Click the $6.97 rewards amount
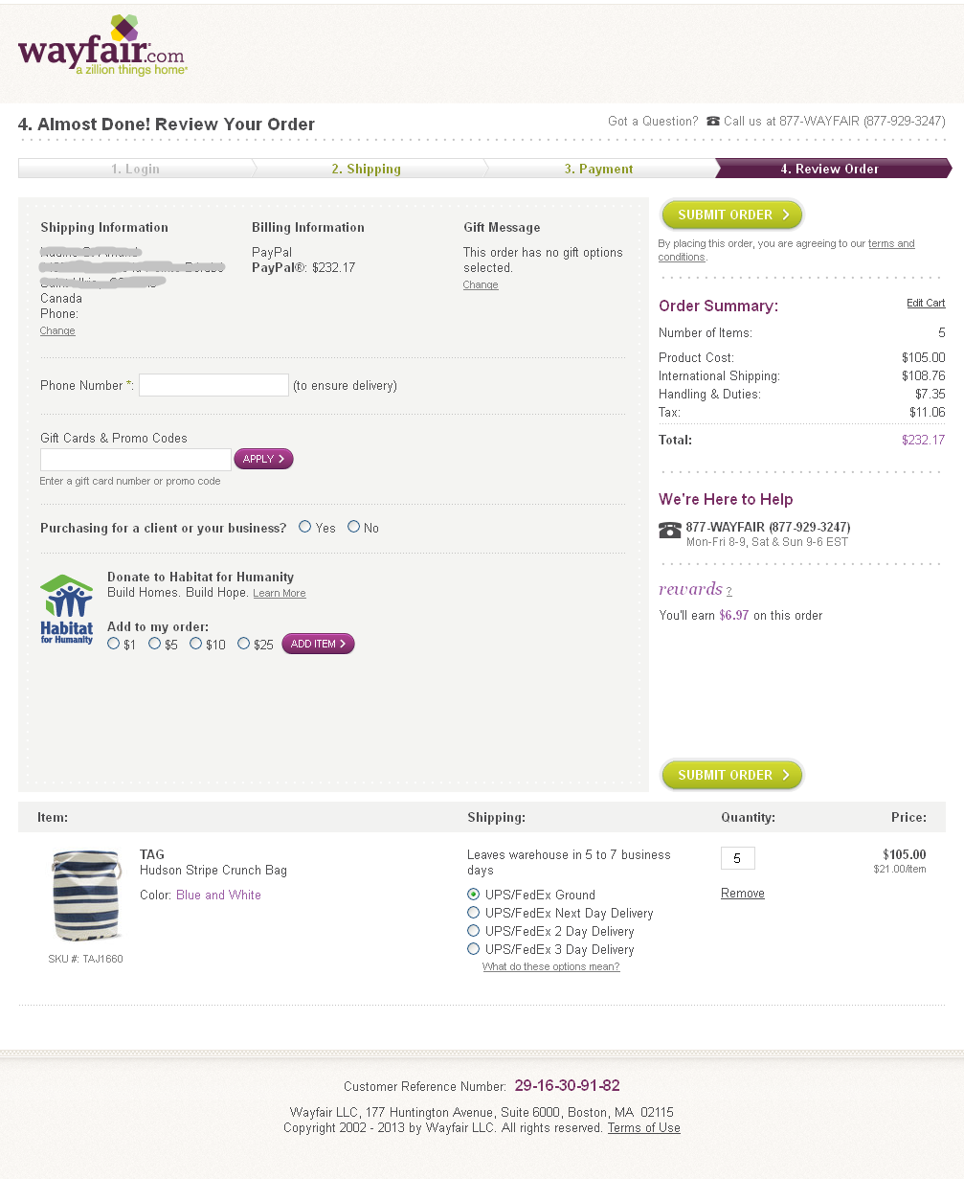The height and width of the screenshot is (1179, 964). pyautogui.click(x=734, y=616)
